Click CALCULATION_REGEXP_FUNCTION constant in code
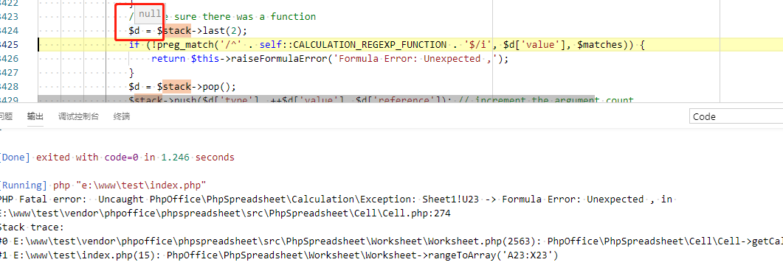Viewport: 783px width, 265px height. [x=370, y=45]
